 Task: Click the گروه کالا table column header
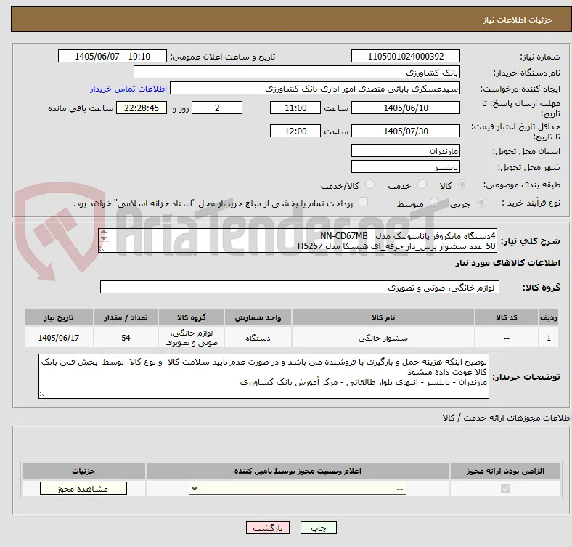coord(191,317)
